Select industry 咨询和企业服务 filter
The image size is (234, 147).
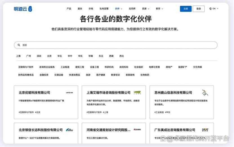click(x=47, y=67)
